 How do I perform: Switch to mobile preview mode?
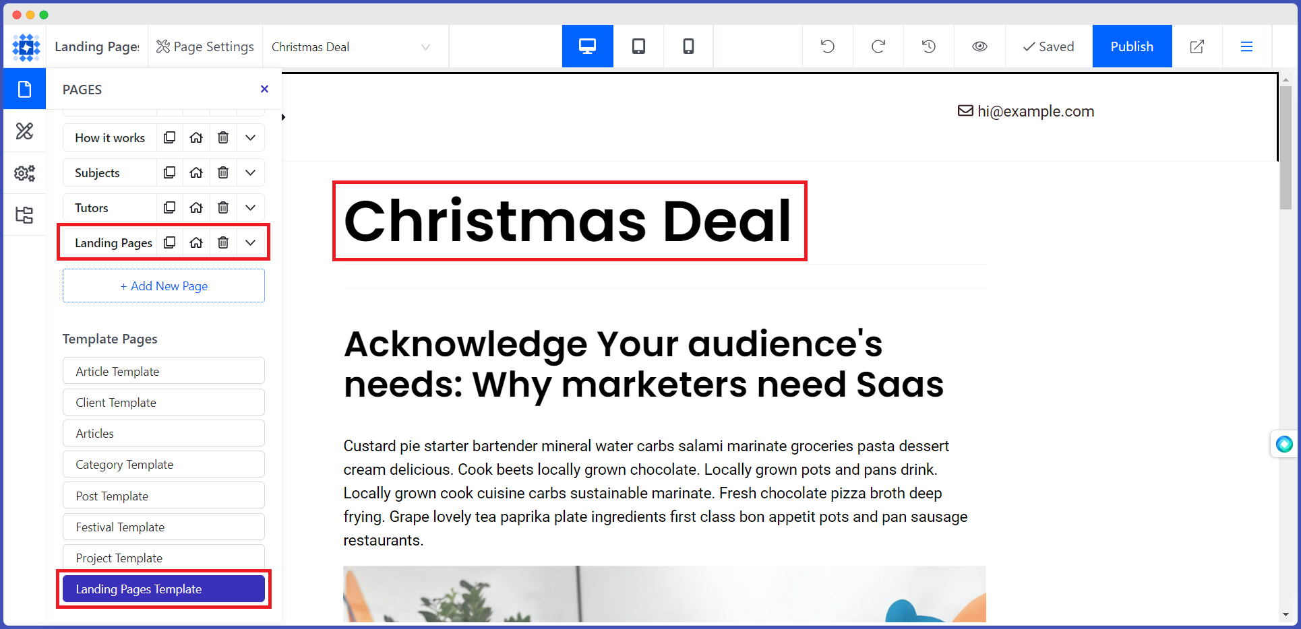point(688,46)
